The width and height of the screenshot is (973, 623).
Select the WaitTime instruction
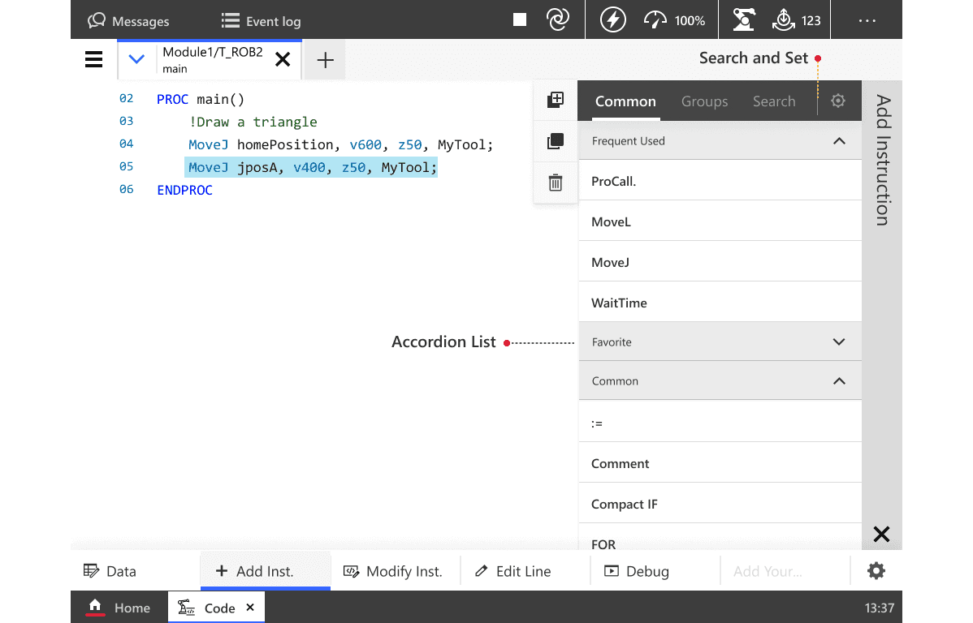(720, 303)
